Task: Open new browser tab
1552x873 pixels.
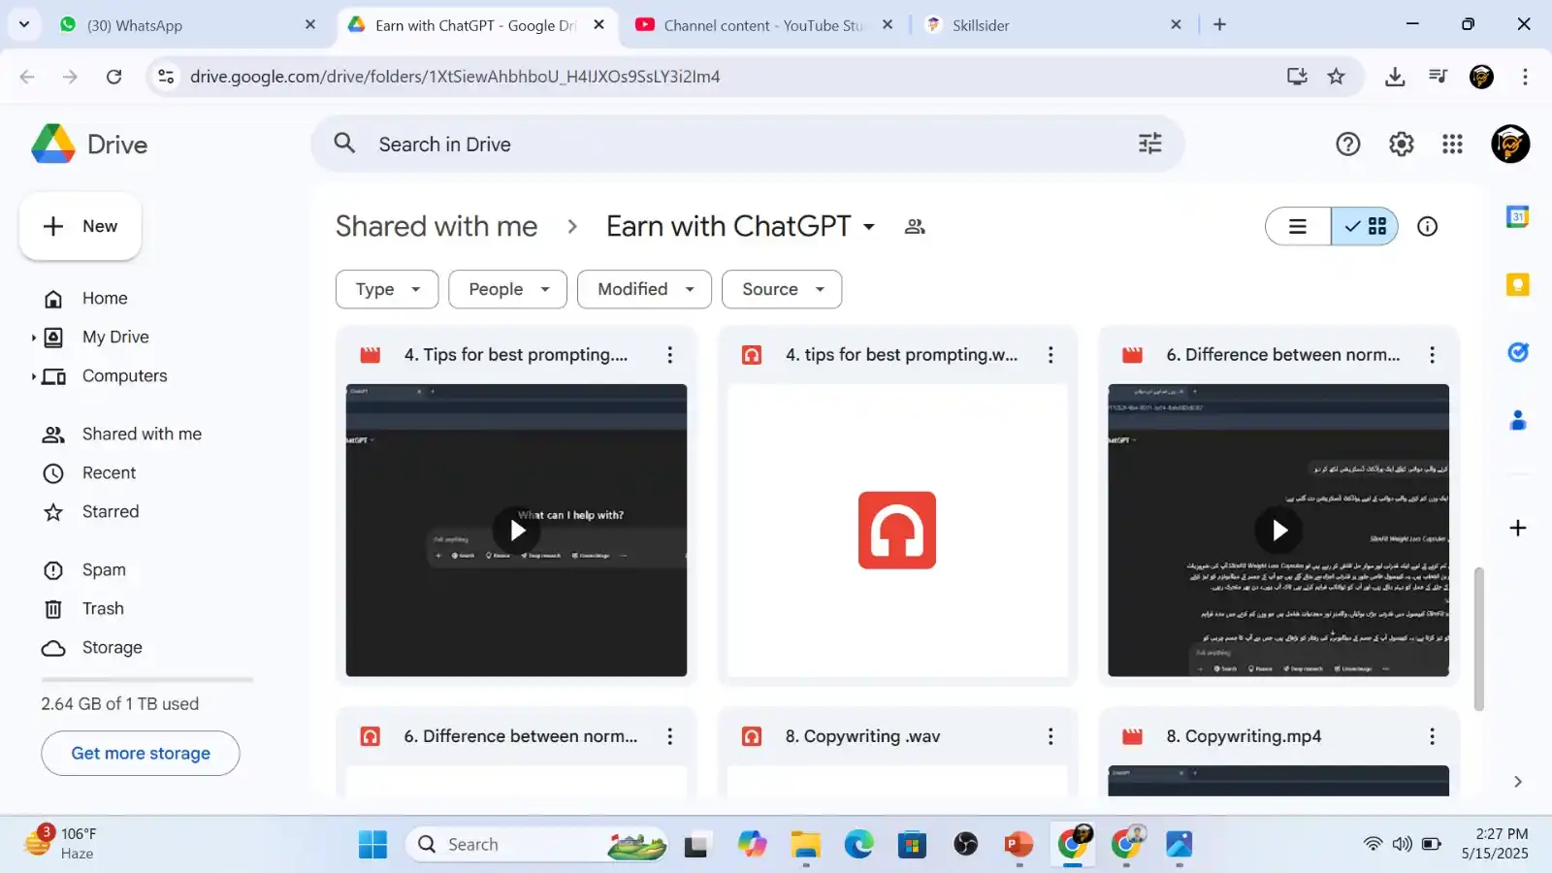Action: click(x=1219, y=25)
